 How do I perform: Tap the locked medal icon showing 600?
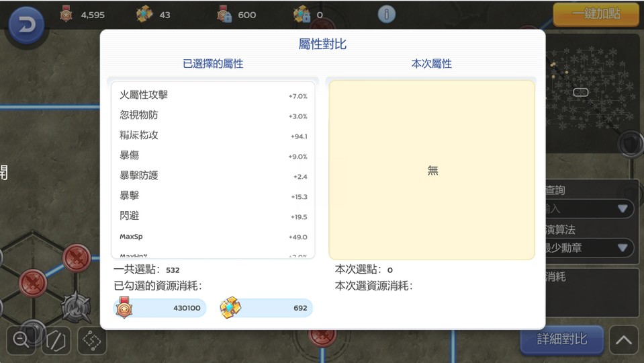pyautogui.click(x=224, y=14)
